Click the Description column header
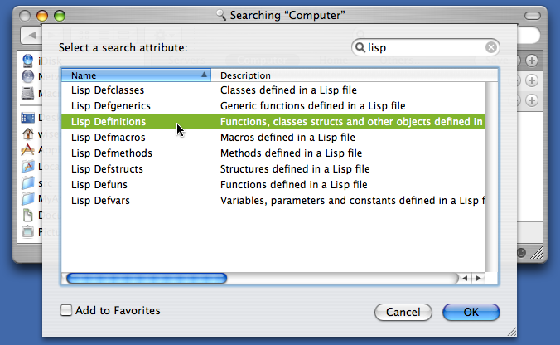560x345 pixels. (355, 75)
